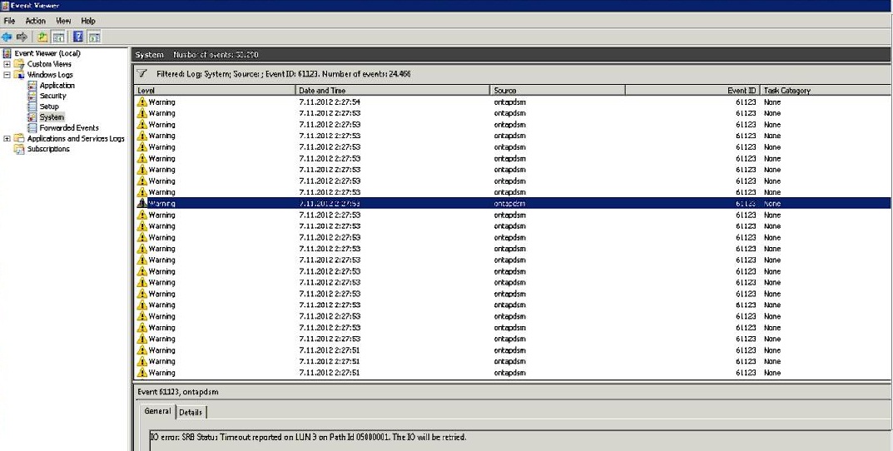Expand the Custom Views tree node
893x451 pixels.
click(7, 64)
